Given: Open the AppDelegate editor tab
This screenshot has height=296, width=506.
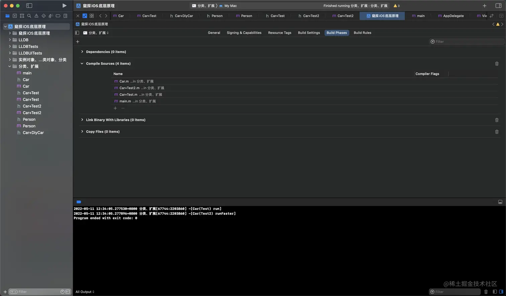Looking at the screenshot, I should pyautogui.click(x=451, y=16).
